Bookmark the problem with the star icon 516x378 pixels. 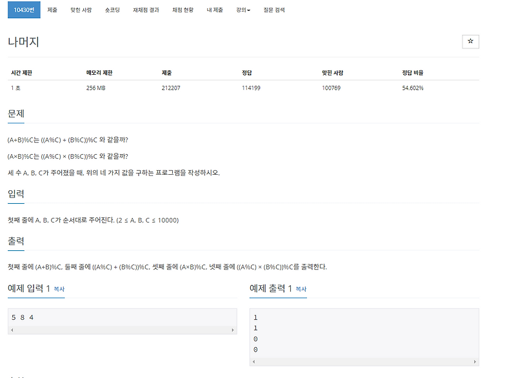tap(471, 41)
